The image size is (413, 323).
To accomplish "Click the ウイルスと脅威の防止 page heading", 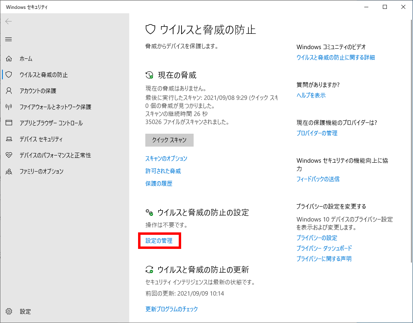I will 208,29.
